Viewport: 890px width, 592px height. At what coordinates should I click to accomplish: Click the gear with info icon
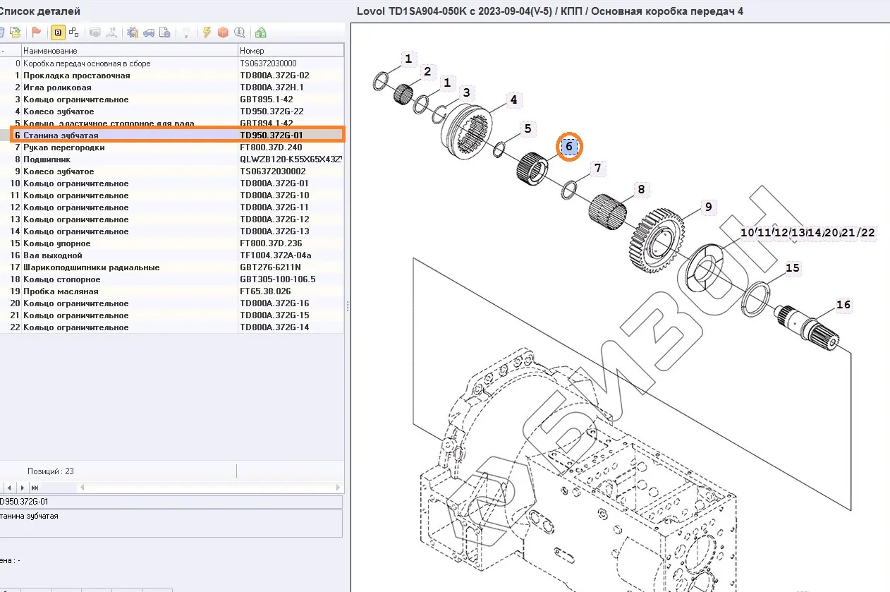tap(132, 32)
